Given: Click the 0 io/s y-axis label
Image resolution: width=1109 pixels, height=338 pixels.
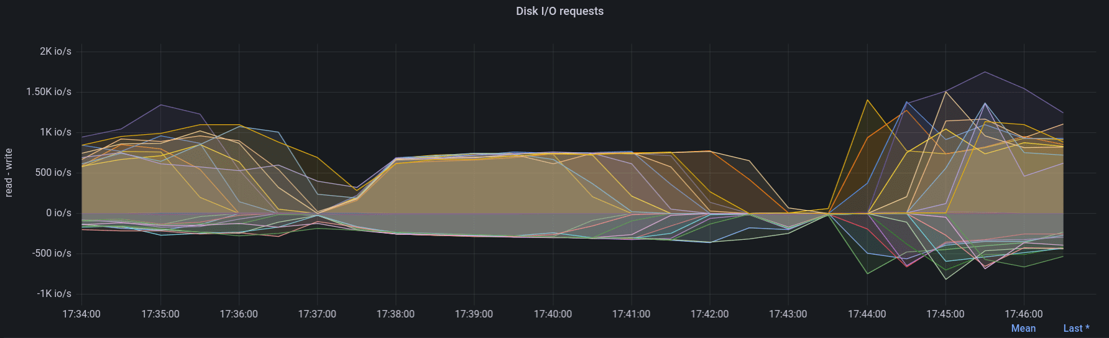Looking at the screenshot, I should pos(58,213).
